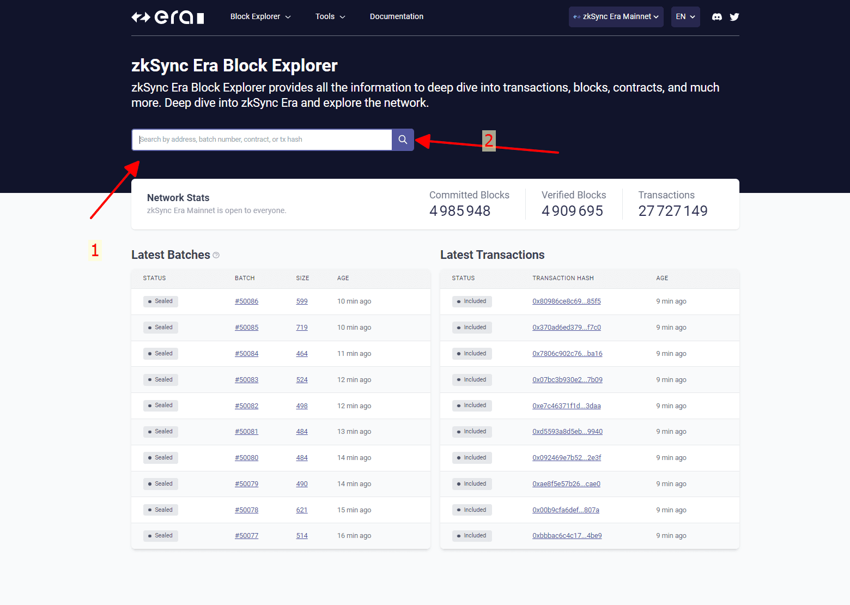
Task: Open the Discord icon link
Action: tap(717, 17)
